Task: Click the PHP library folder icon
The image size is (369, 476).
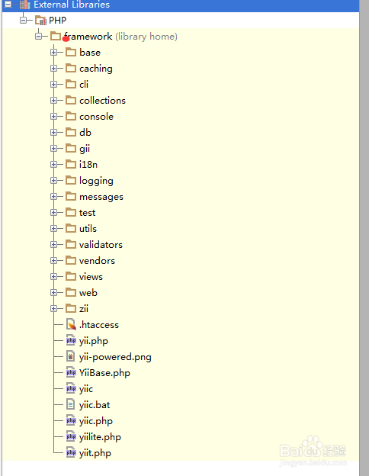Action: click(40, 21)
